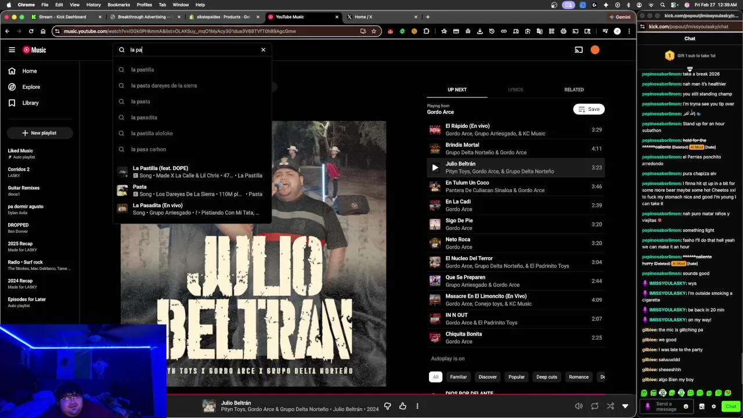Open the Chrome three-dot menu

629,31
